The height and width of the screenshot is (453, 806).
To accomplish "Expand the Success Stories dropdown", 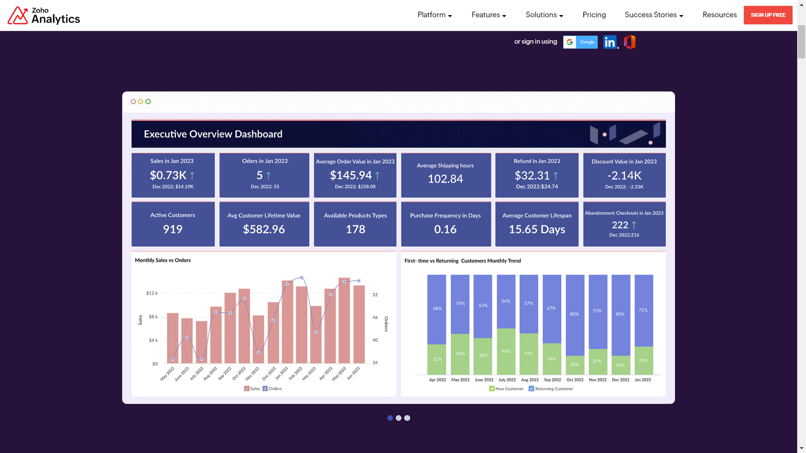I will [654, 15].
